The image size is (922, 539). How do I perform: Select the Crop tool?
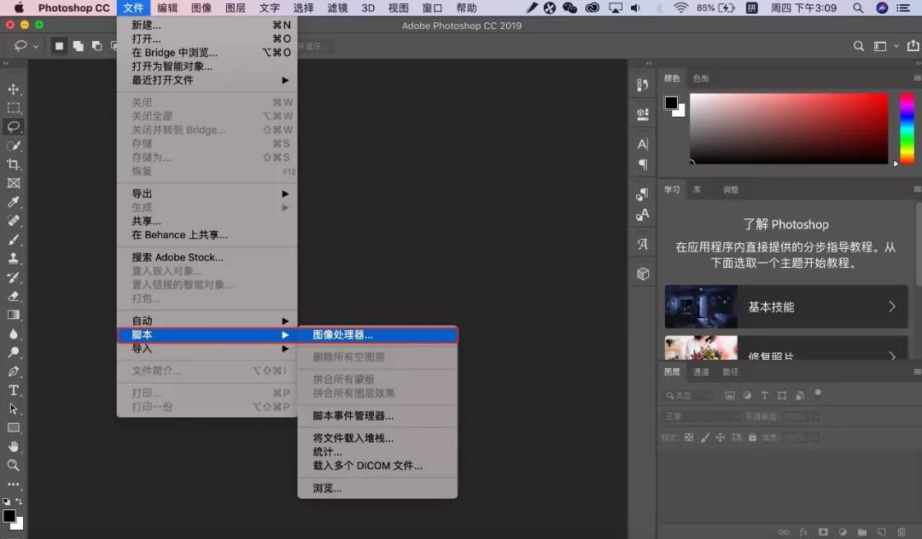13,165
